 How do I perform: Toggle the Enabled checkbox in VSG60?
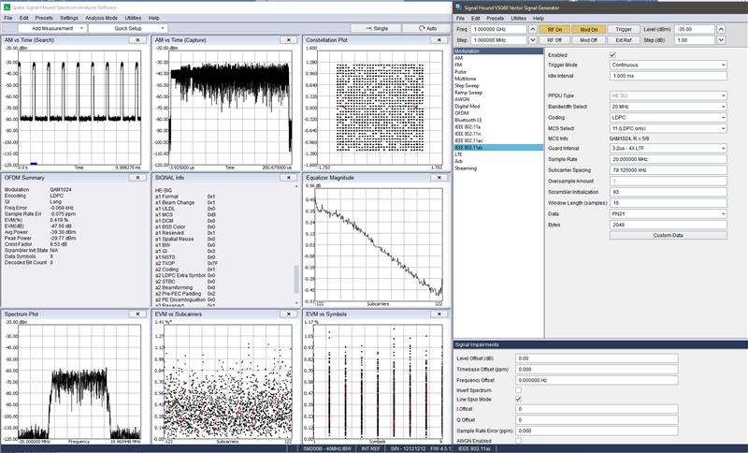[x=613, y=55]
